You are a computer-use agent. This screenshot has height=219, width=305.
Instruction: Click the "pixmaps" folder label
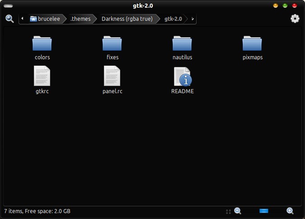click(253, 57)
